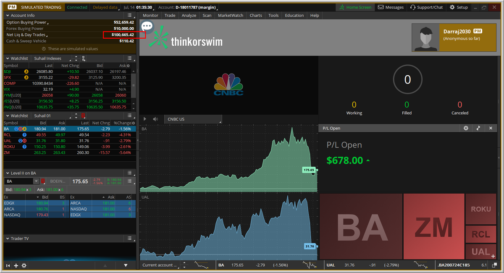Collapse the Trader TV section
The image size is (504, 273).
(x=7, y=238)
